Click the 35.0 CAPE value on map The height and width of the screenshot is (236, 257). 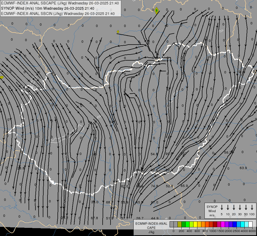(x=95, y=202)
